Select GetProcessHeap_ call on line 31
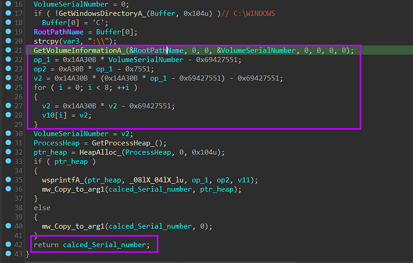Screen dimensions: 413x263 point(123,143)
